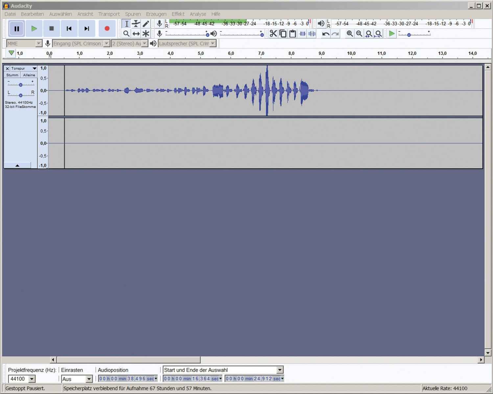Paste with the clipboard icon
493x394 pixels.
click(x=292, y=34)
